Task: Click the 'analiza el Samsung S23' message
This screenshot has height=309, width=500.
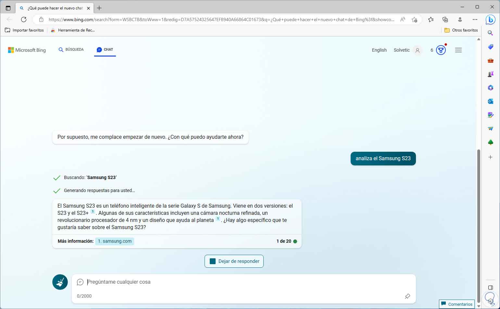Action: (x=383, y=159)
